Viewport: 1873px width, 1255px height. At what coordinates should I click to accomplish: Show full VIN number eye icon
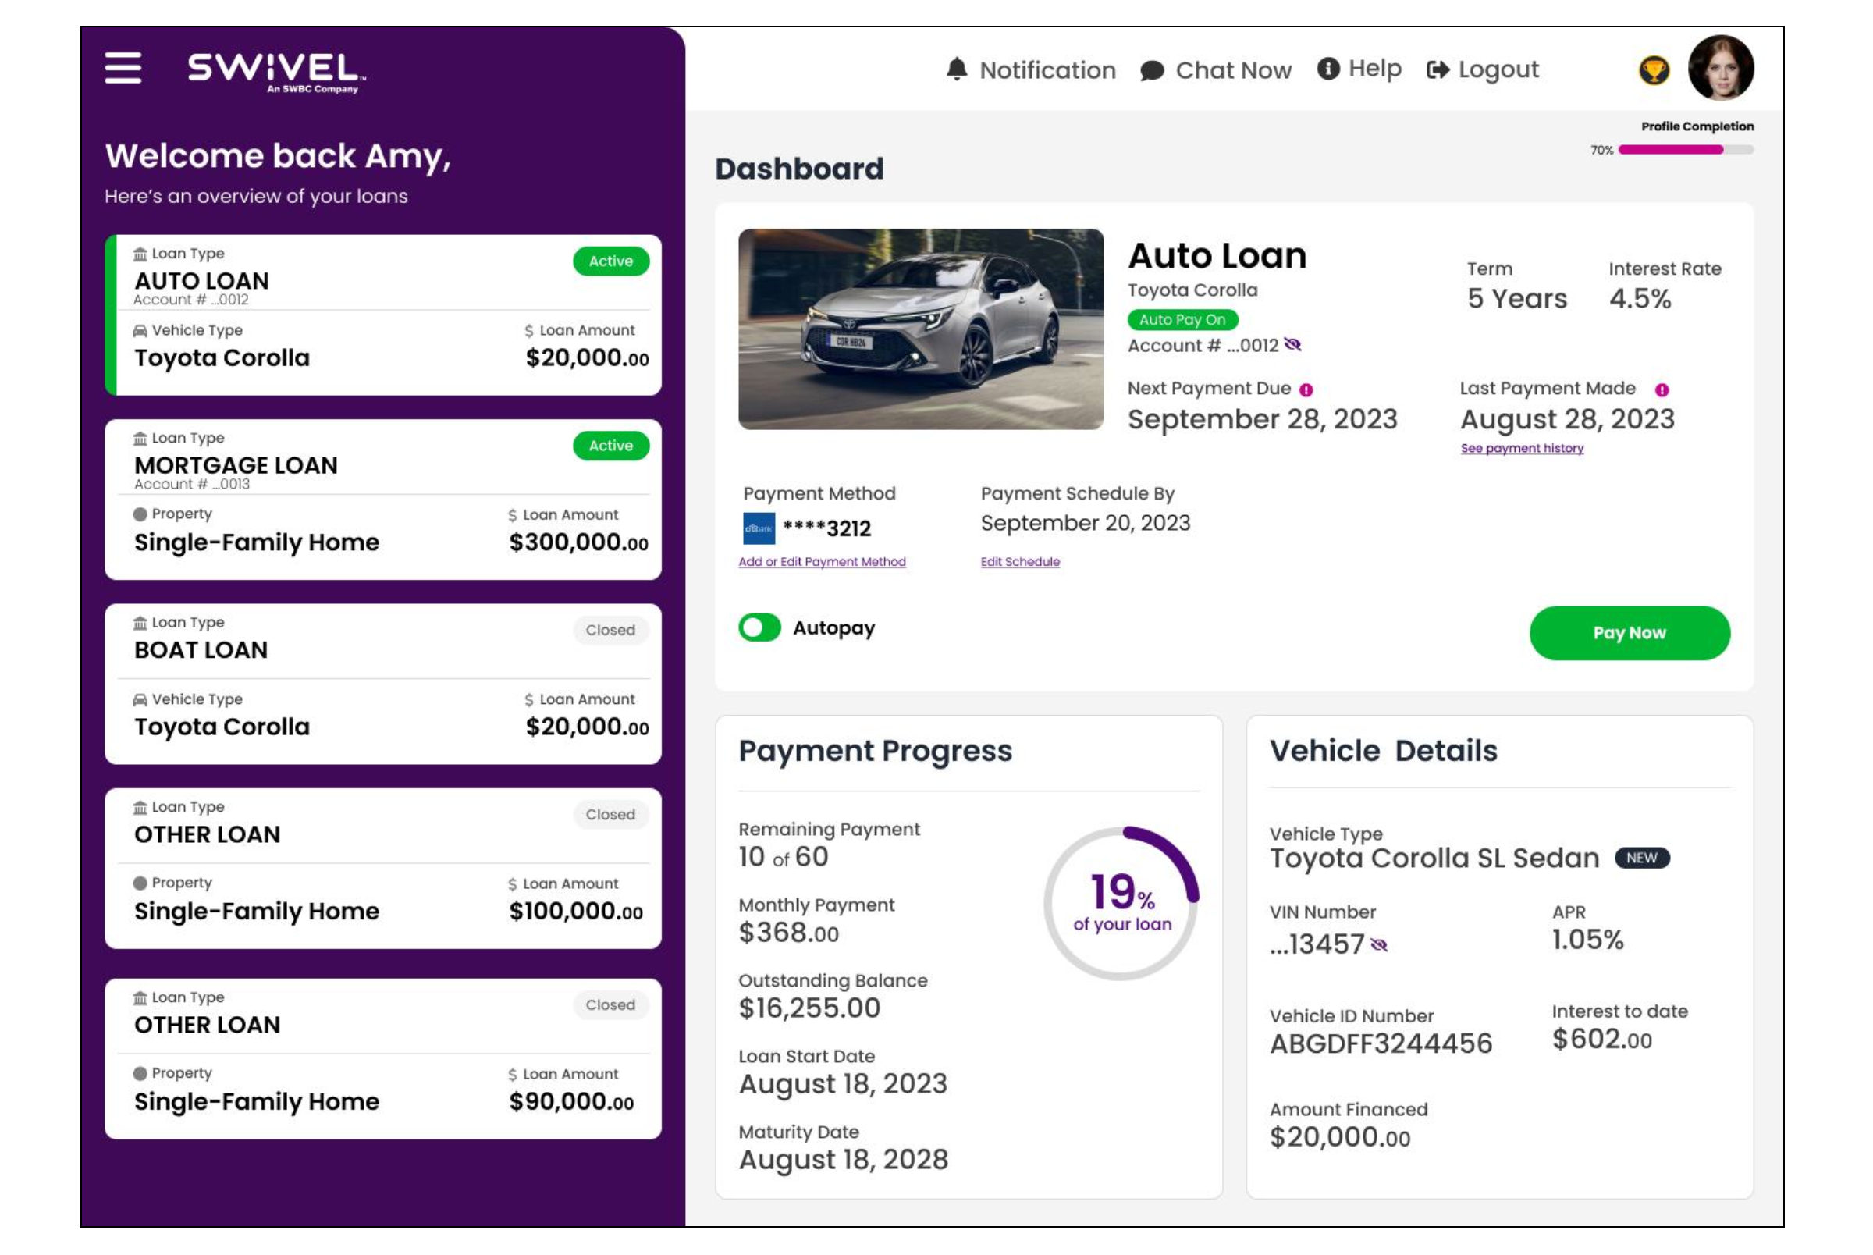pyautogui.click(x=1378, y=945)
